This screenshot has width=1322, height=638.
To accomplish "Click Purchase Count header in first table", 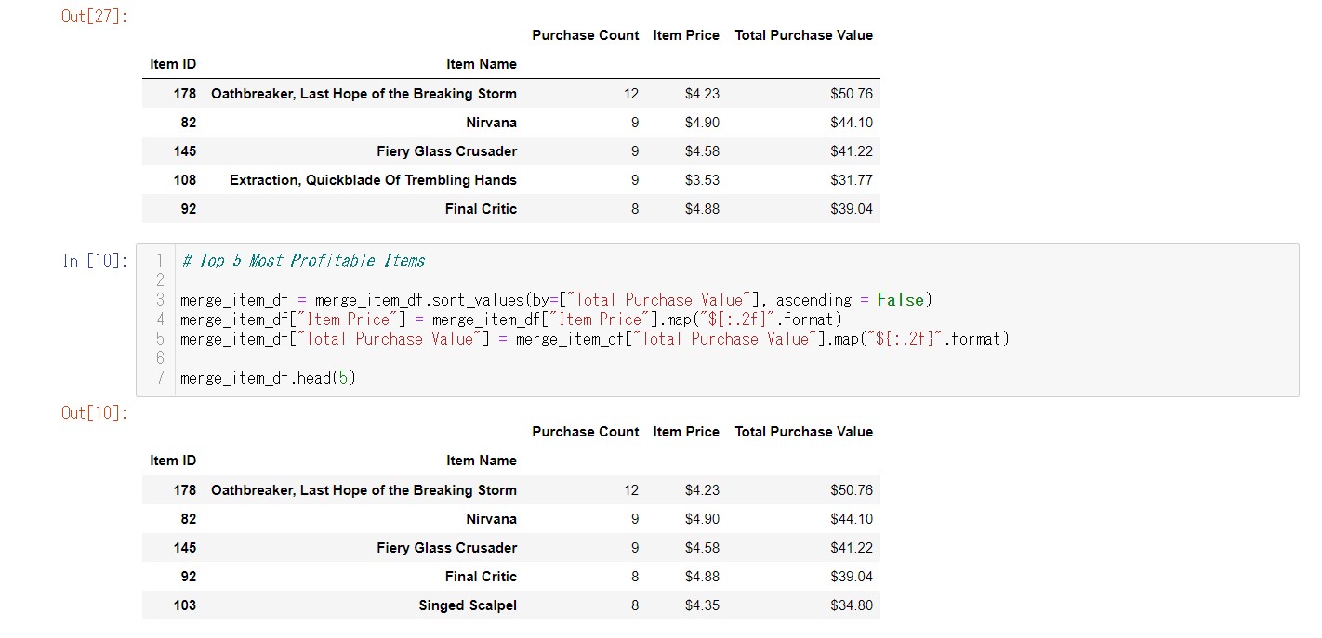I will point(586,35).
